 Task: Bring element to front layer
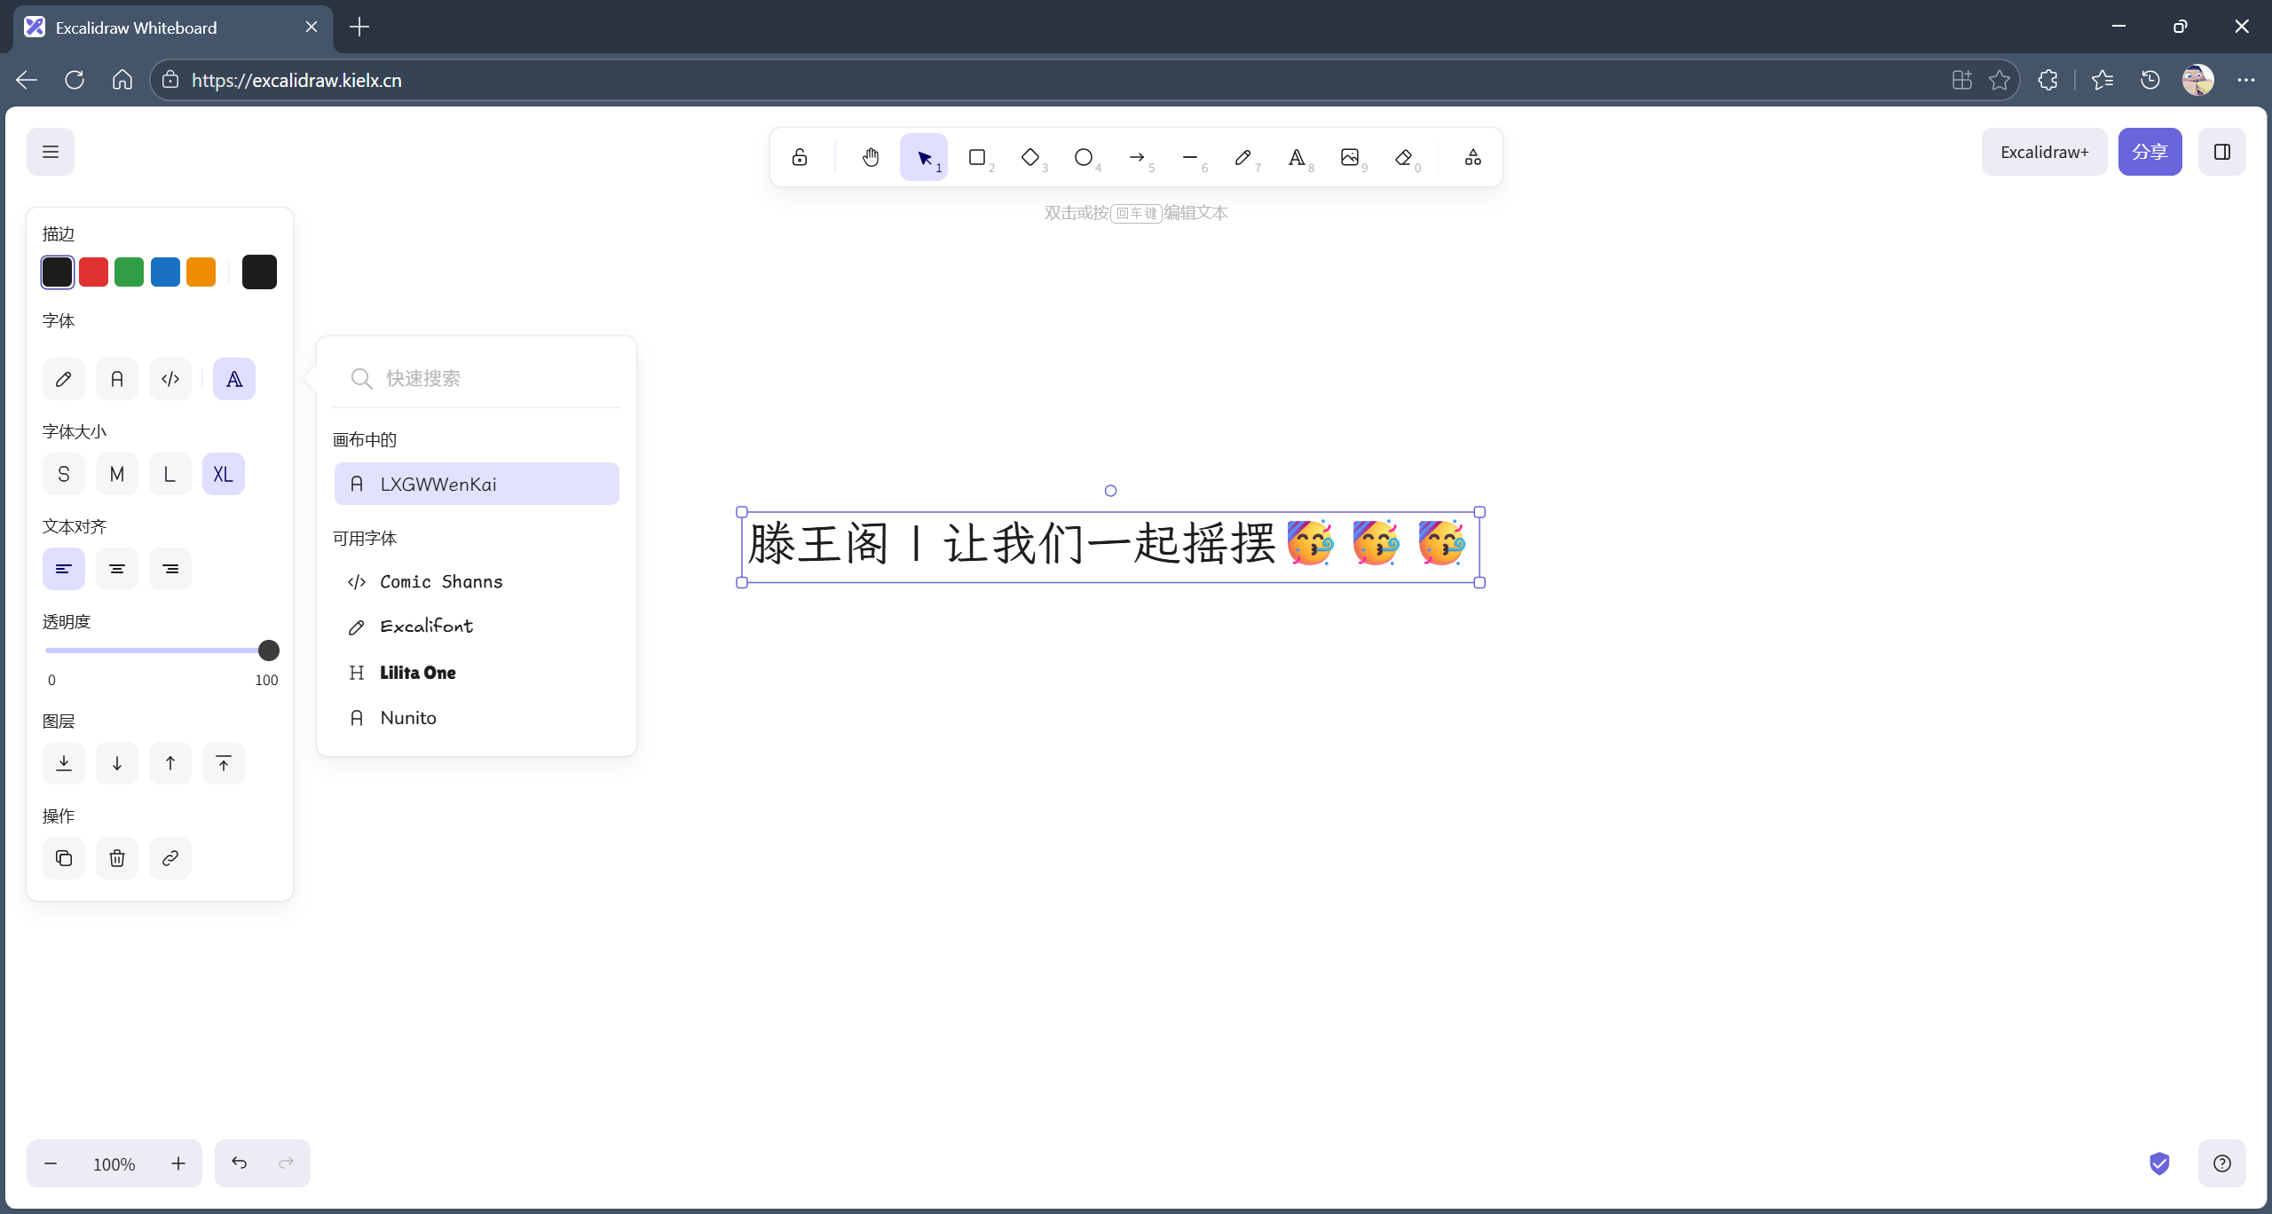pyautogui.click(x=224, y=763)
